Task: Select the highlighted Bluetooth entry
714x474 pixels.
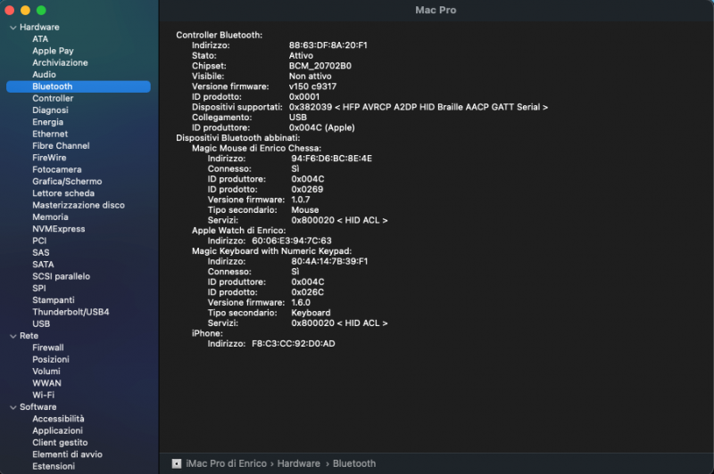Action: (x=79, y=86)
